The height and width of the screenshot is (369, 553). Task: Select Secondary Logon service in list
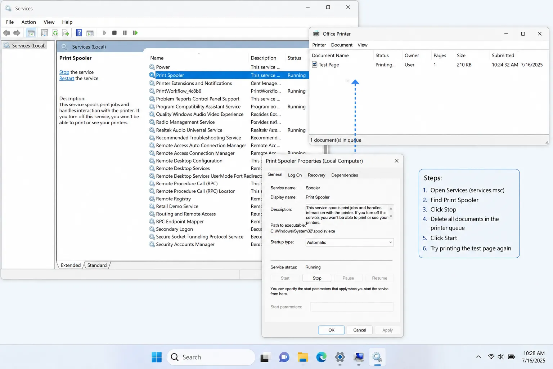[x=174, y=229]
